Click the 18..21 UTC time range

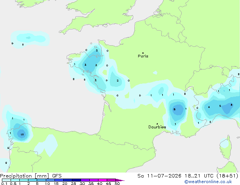pos(199,176)
